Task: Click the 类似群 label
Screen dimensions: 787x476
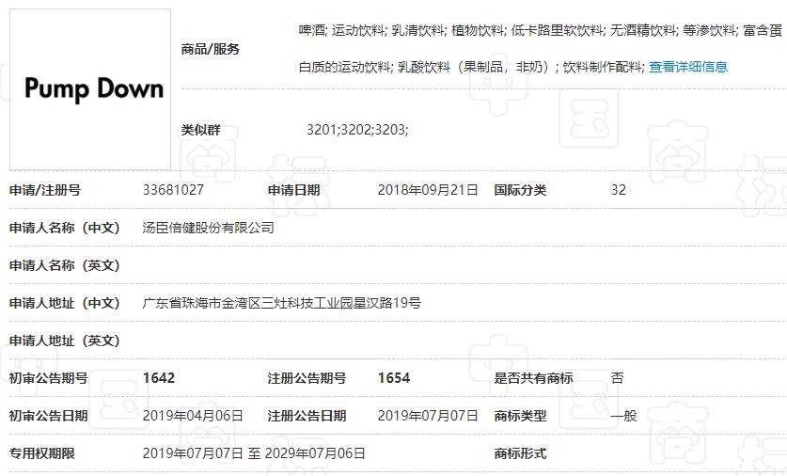Action: tap(201, 130)
